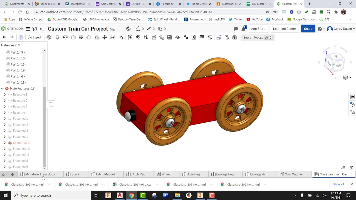Select the Mate connector tool
The image size is (356, 200).
point(138,37)
